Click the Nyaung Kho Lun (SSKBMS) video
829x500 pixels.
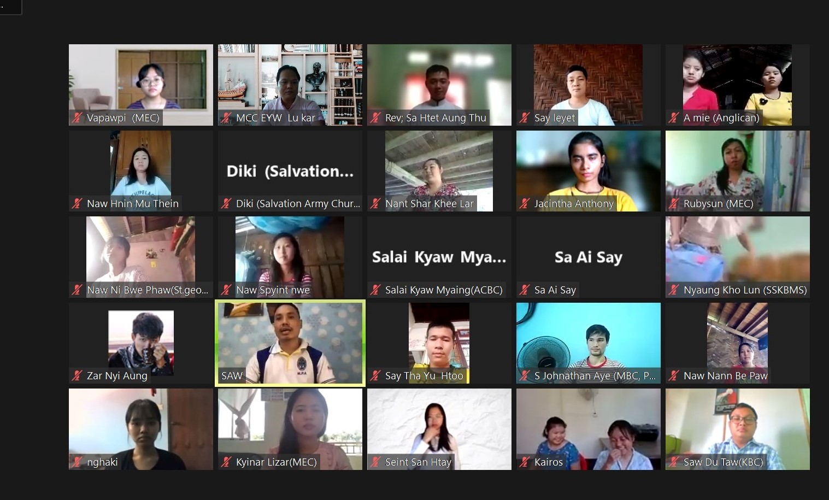tap(738, 257)
